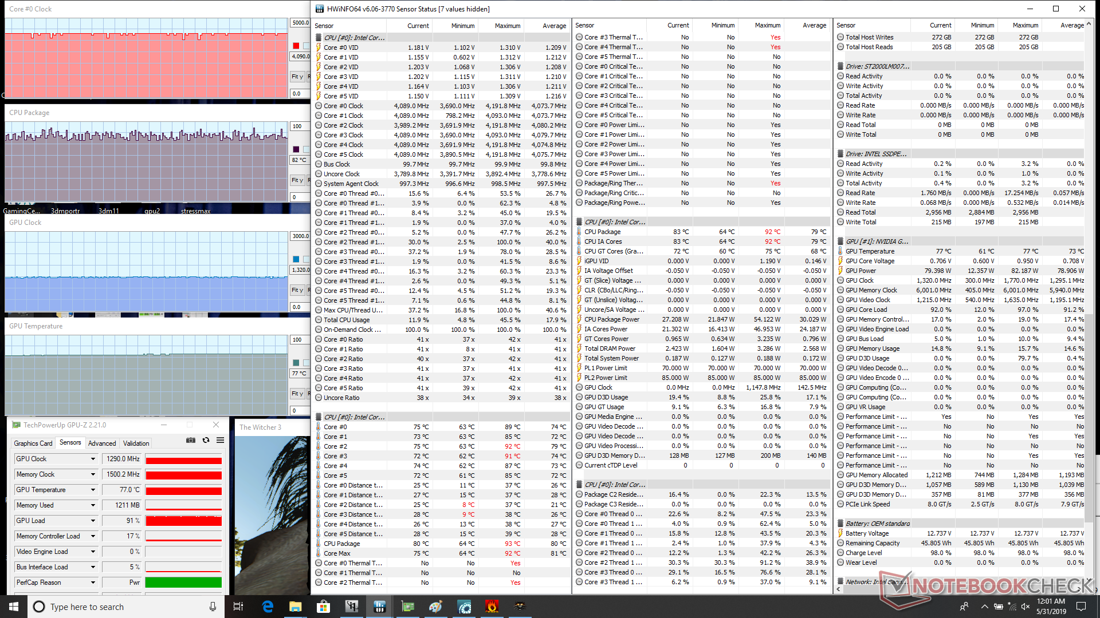Switch to the Advanced tab in GPU-Z
This screenshot has width=1100, height=618.
102,443
